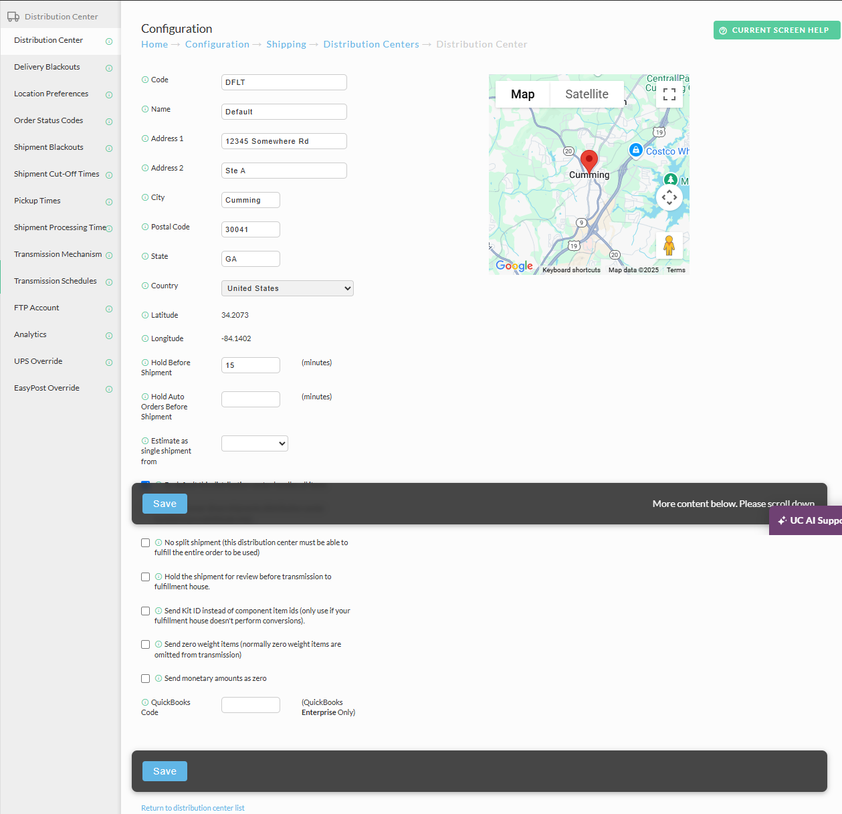The image size is (842, 814).
Task: Click info icon beside Delivery Blackouts
Action: pos(109,68)
